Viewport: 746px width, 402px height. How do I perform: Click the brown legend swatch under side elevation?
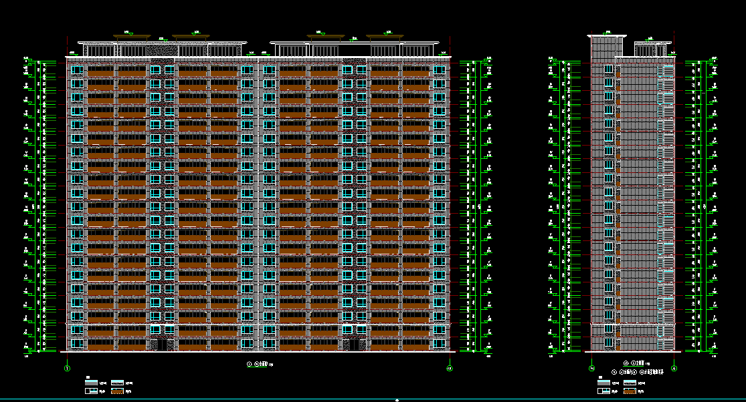(630, 391)
